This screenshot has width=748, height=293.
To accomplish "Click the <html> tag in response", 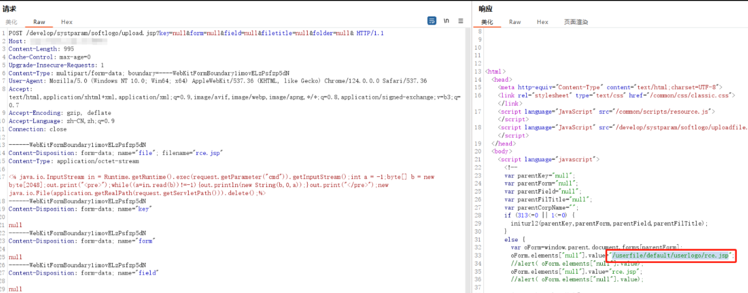I will 495,72.
